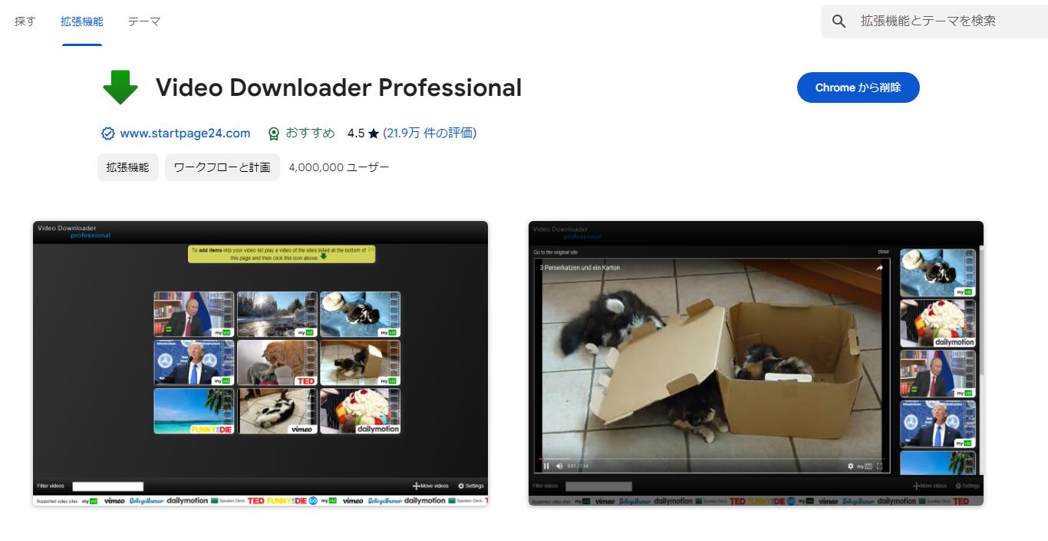The height and width of the screenshot is (541, 1048).
Task: Switch to the テーマ tab
Action: (x=145, y=21)
